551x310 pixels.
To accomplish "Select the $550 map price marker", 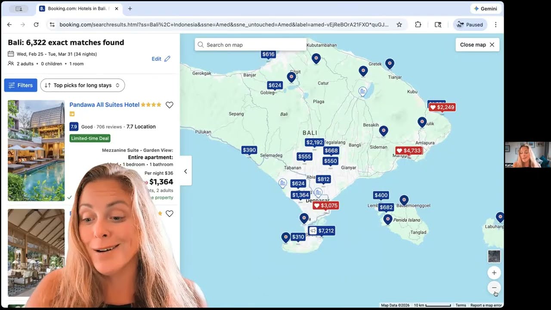I will coord(330,161).
